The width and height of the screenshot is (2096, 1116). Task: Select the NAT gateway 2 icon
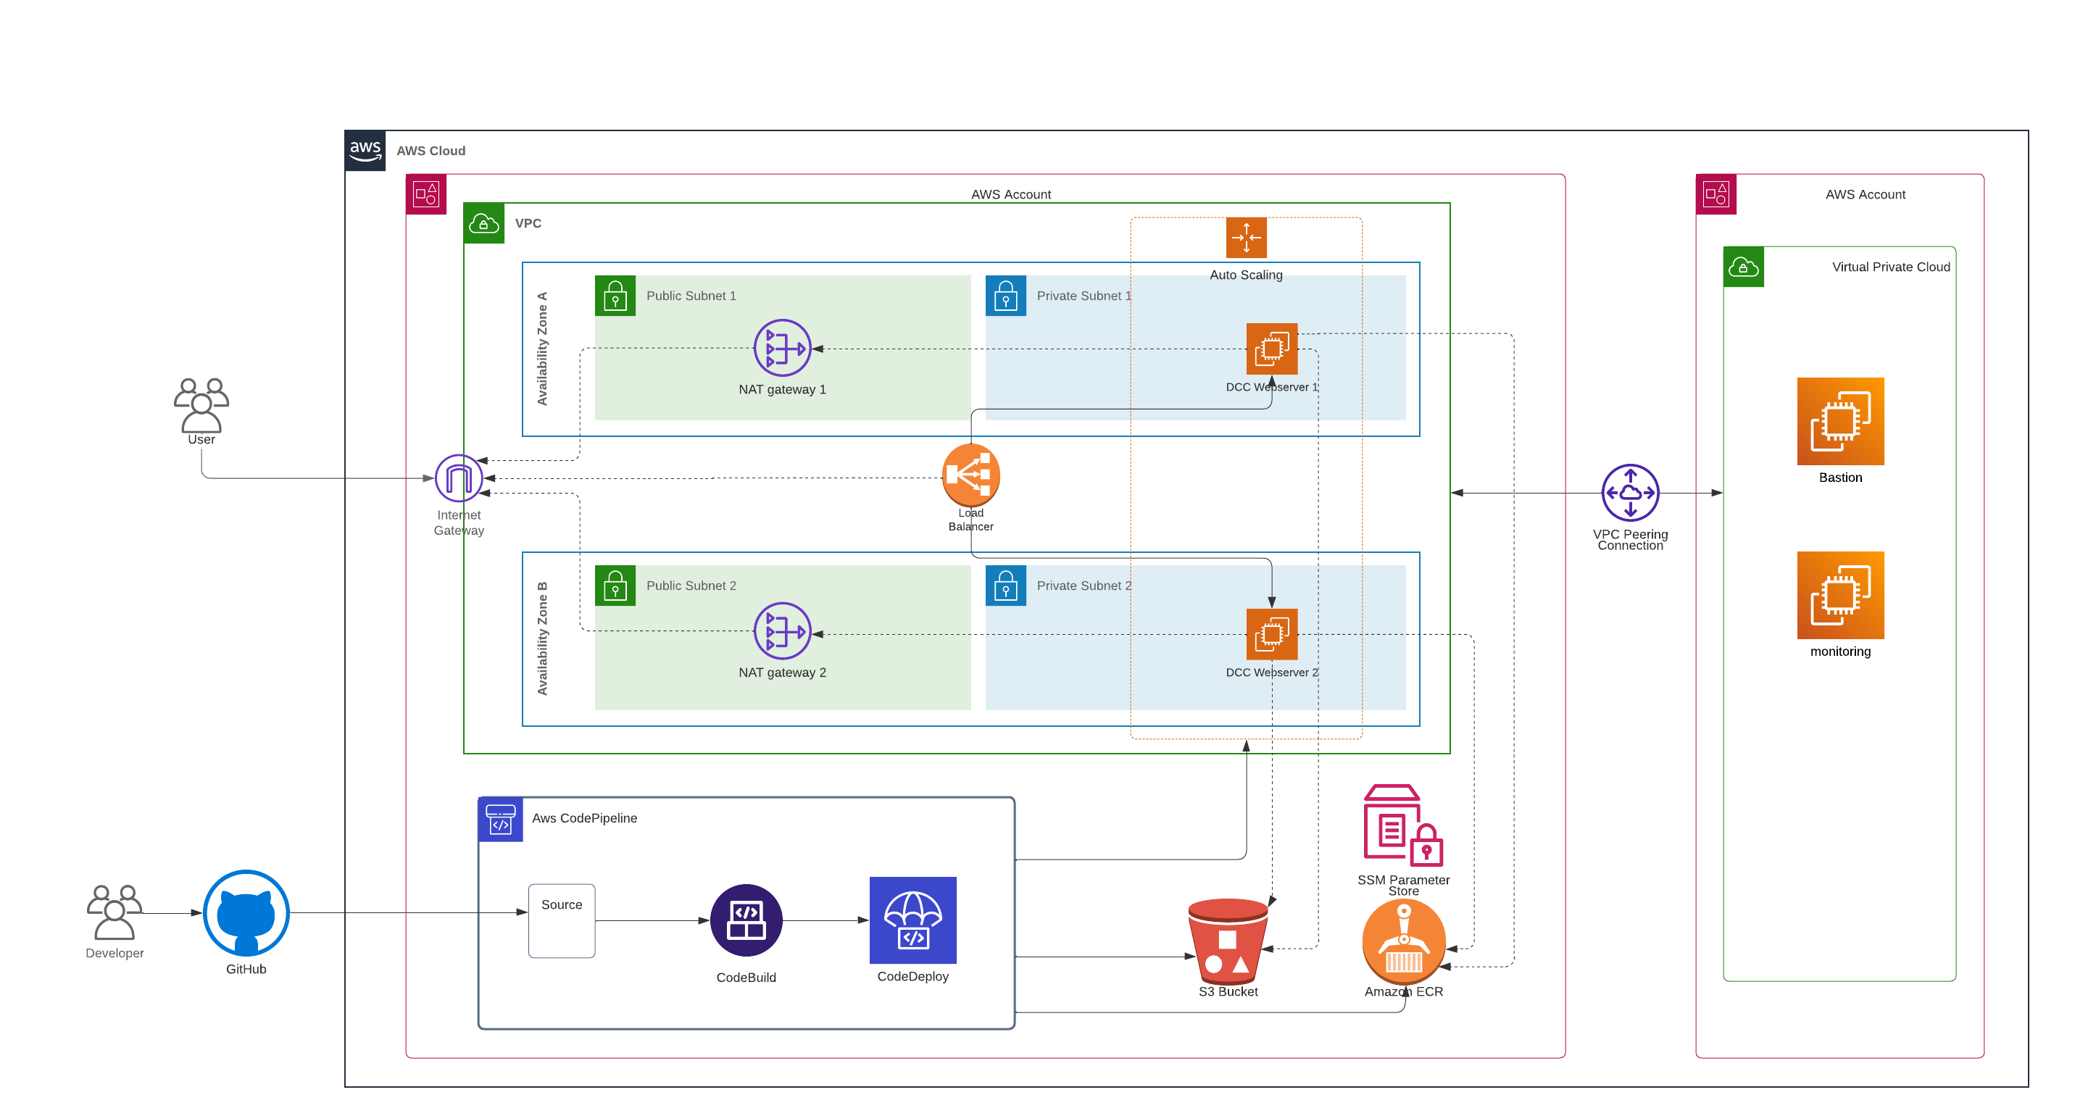pyautogui.click(x=782, y=630)
